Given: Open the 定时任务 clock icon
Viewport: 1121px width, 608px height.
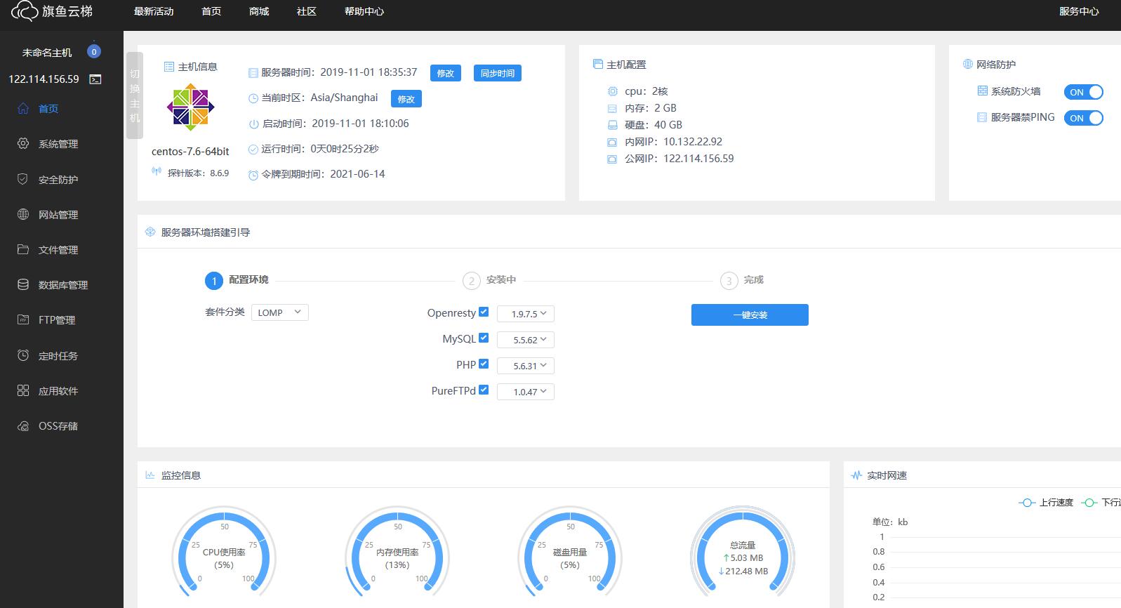Looking at the screenshot, I should (23, 355).
